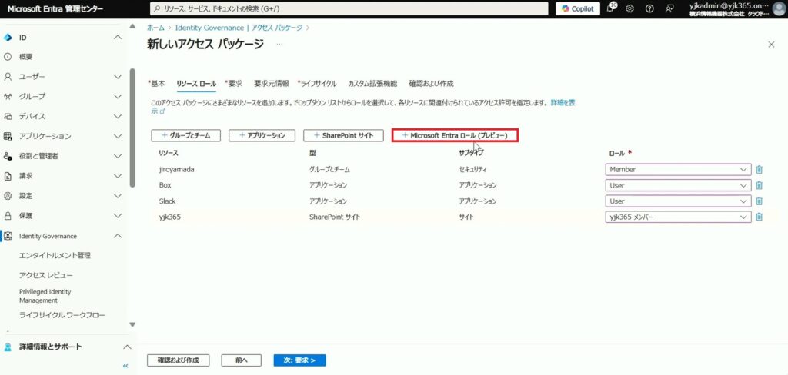Open role dropdown for Slack row
Viewport: 788px width, 375px height.
679,201
